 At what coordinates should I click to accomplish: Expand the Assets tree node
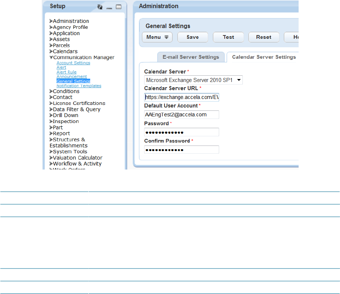pyautogui.click(x=51, y=39)
